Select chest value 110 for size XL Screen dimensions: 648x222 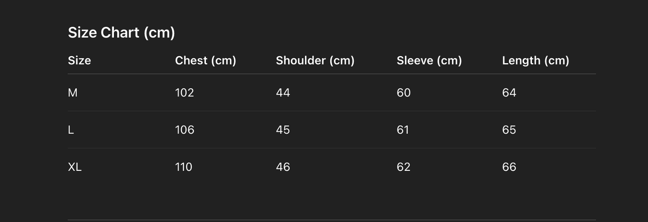[x=183, y=167]
